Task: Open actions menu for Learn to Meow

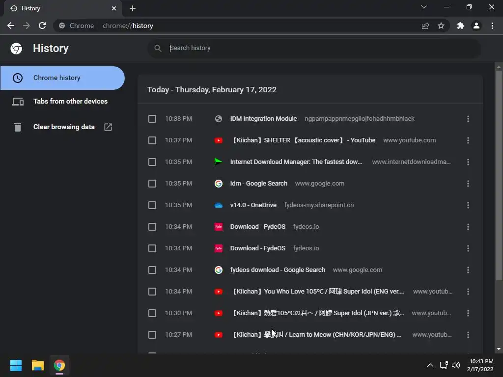Action: point(468,335)
